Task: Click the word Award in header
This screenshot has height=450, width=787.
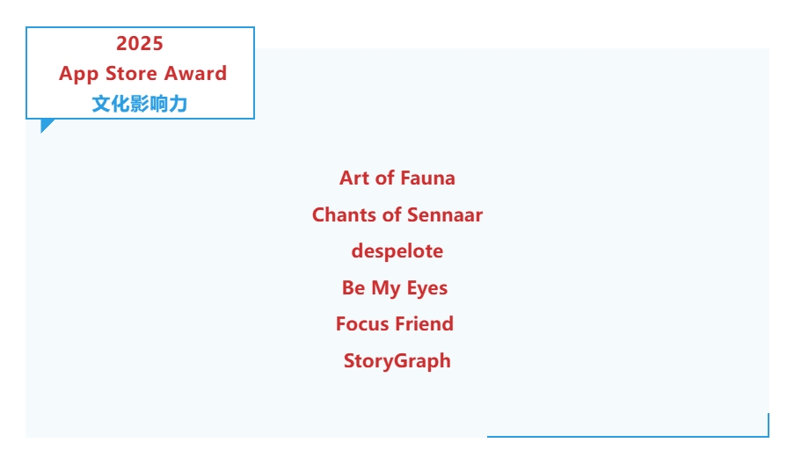Action: point(195,74)
